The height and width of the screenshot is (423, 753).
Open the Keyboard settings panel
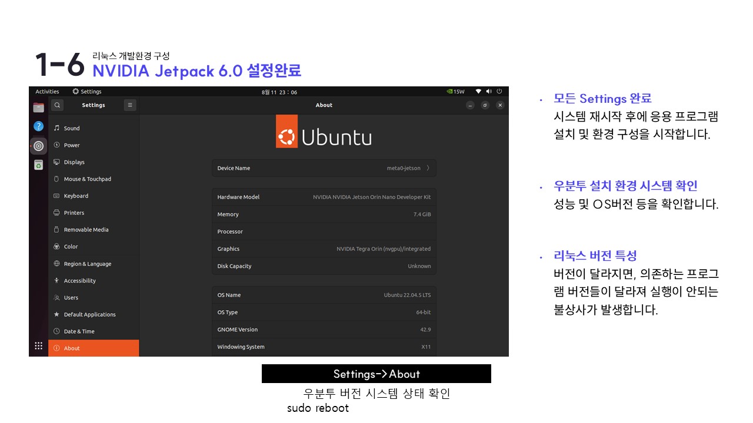(94, 196)
